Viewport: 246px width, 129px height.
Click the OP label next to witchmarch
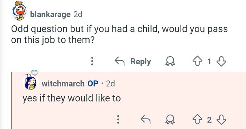click(93, 84)
